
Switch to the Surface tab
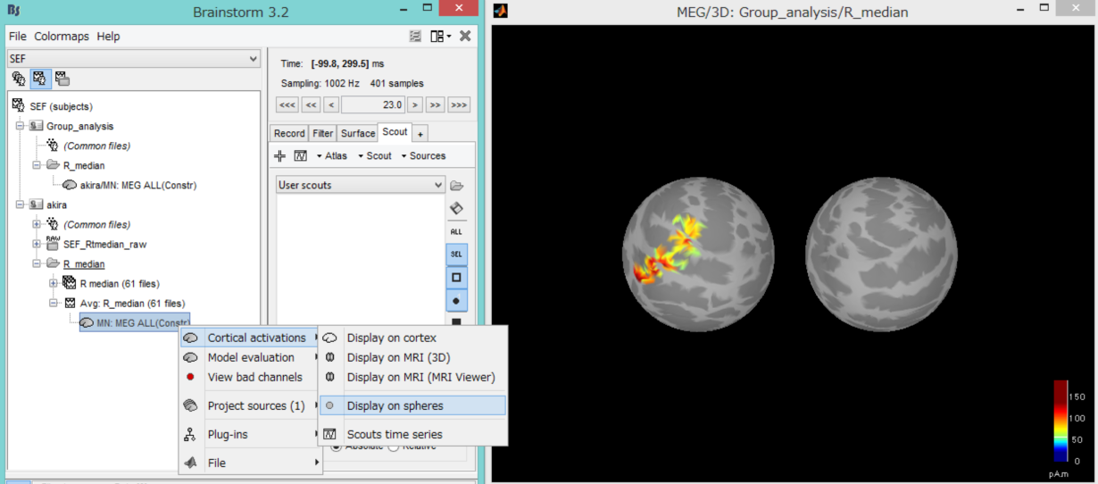[x=357, y=133]
